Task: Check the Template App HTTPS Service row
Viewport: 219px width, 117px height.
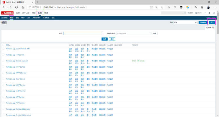Action: click(3, 73)
